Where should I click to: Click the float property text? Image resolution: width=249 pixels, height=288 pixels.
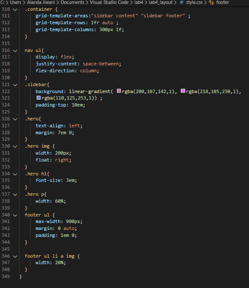(42, 160)
